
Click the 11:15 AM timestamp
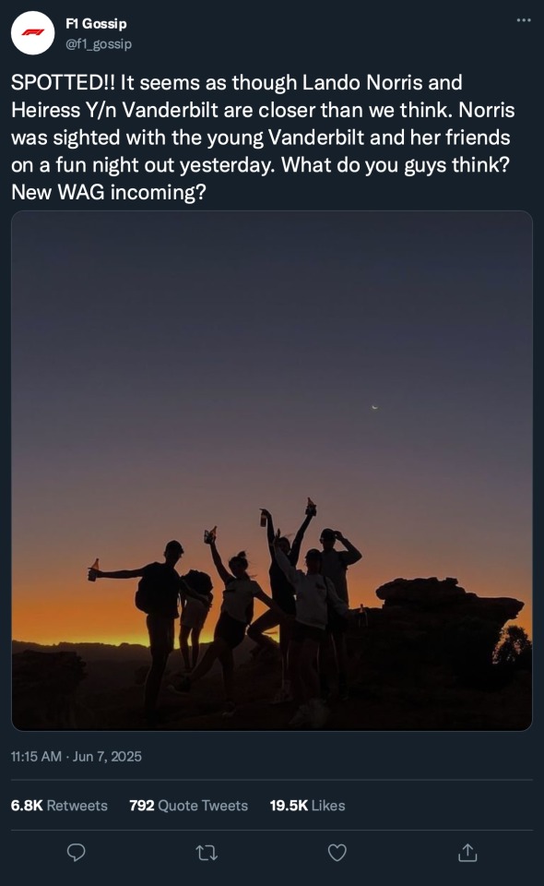pyautogui.click(x=36, y=756)
